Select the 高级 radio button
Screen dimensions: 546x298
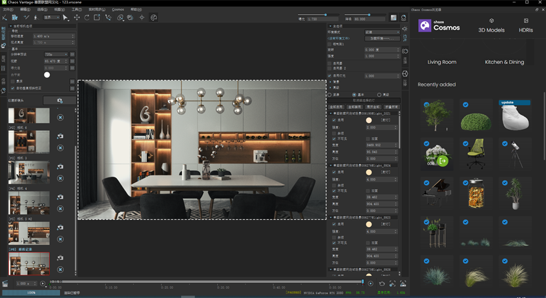(378, 94)
